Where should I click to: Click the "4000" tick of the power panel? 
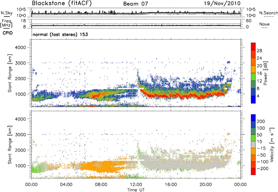(20, 47)
